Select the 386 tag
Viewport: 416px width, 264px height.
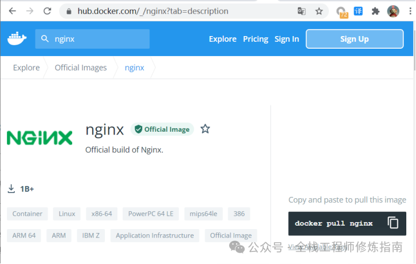click(x=239, y=214)
